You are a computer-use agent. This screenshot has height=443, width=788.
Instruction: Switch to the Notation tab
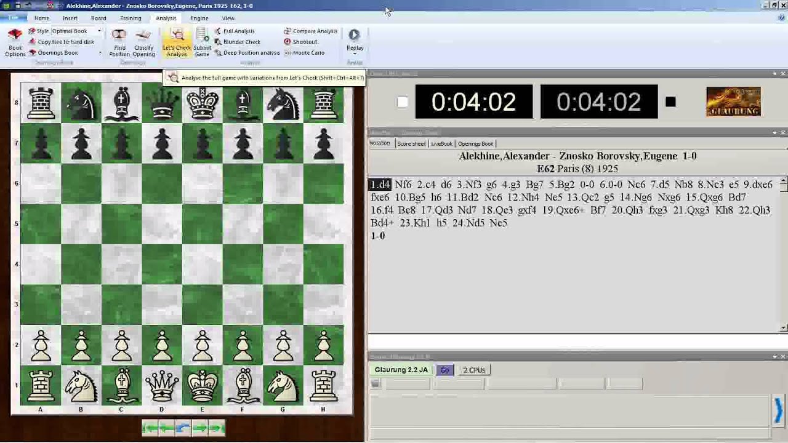point(380,143)
